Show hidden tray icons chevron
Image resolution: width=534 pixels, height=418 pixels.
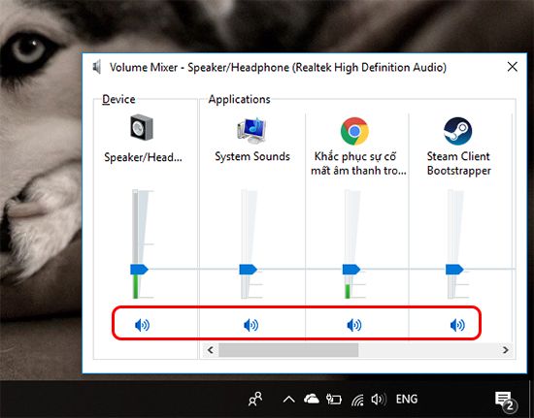tap(288, 400)
